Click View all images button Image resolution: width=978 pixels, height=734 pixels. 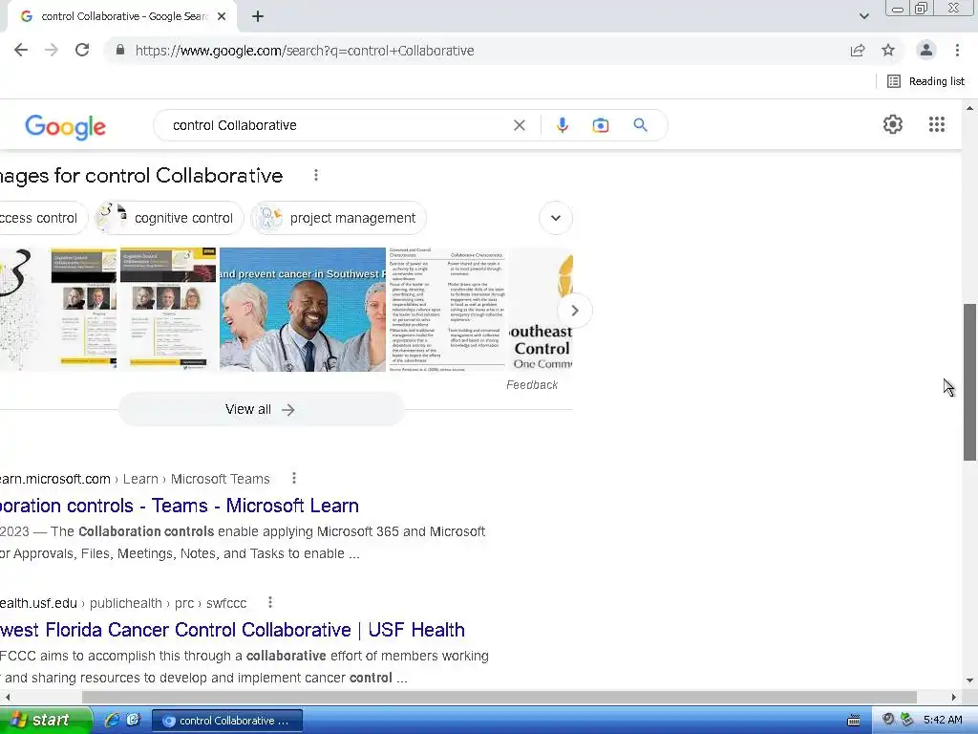(x=262, y=409)
